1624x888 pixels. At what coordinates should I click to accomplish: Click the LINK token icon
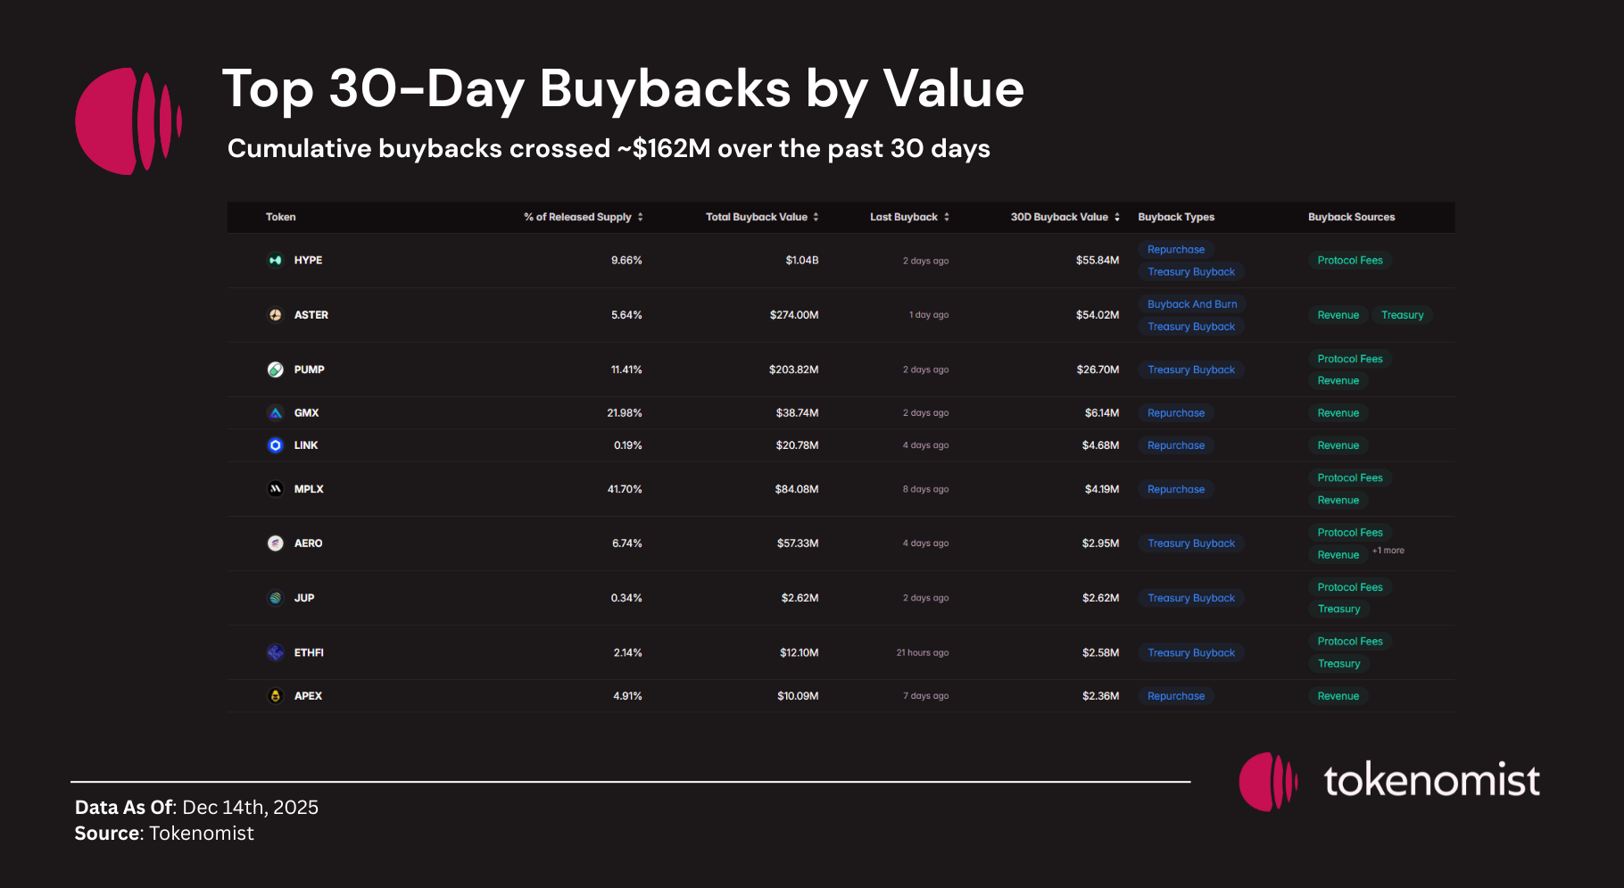point(276,445)
